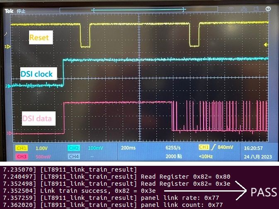
Task: Click the 2000 points record length
Action: click(174, 156)
